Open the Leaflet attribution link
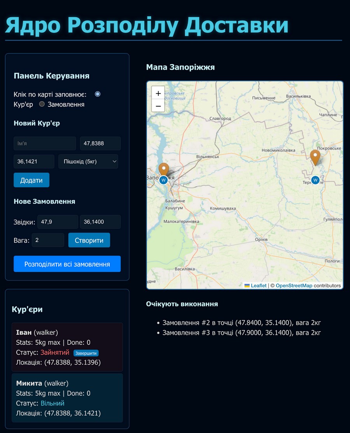Image resolution: width=350 pixels, height=433 pixels. (259, 285)
